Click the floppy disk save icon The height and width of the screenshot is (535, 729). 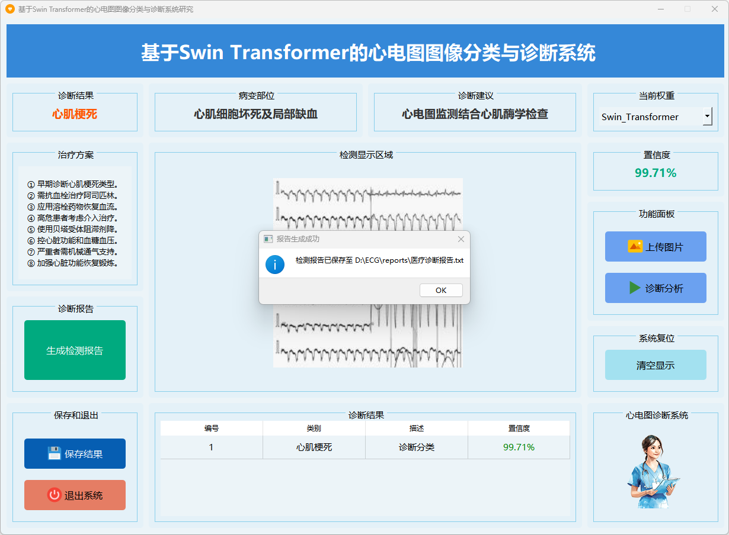(55, 454)
